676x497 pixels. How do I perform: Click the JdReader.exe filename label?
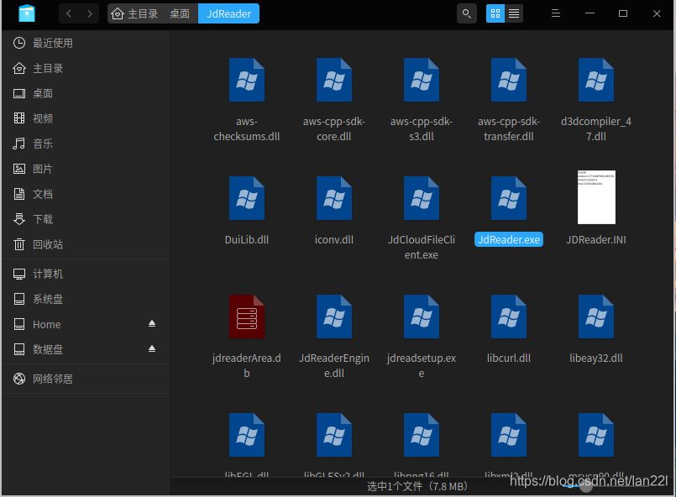click(509, 239)
